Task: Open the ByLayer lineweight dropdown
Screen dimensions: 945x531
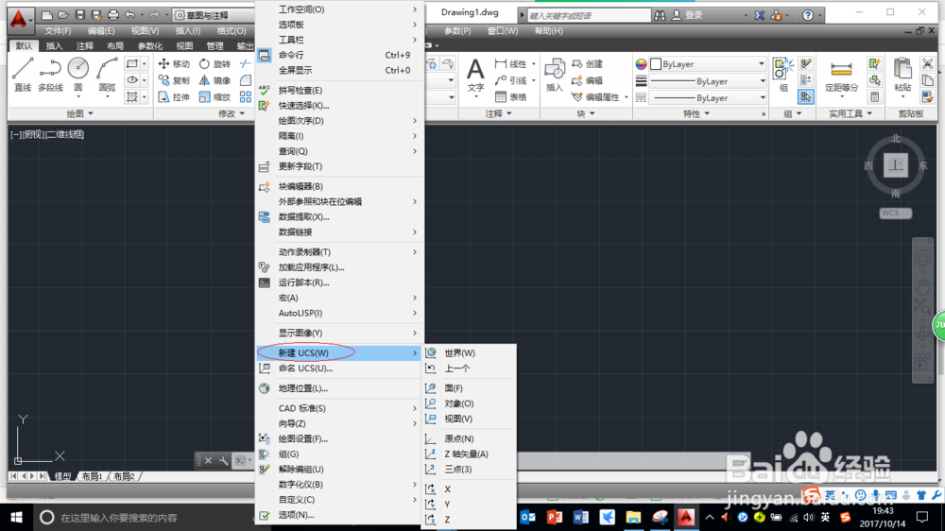Action: [708, 80]
